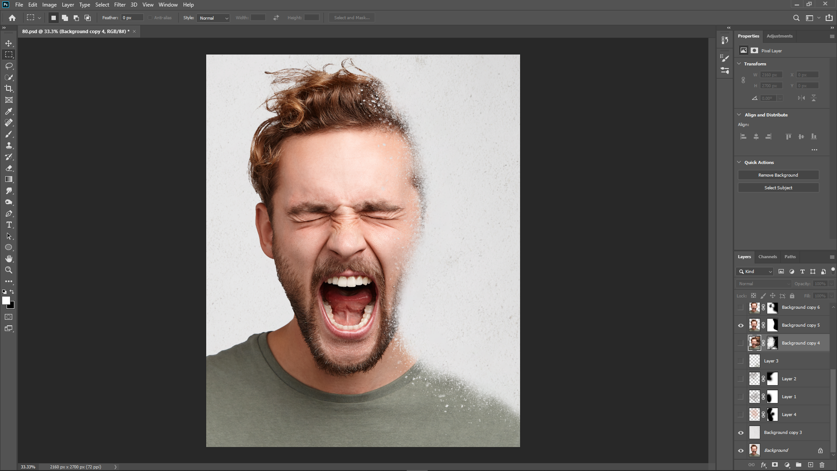Select the Move tool
Image resolution: width=837 pixels, height=471 pixels.
(9, 43)
